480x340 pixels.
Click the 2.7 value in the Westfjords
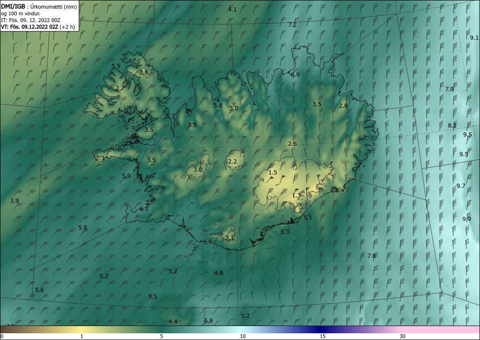(120, 88)
